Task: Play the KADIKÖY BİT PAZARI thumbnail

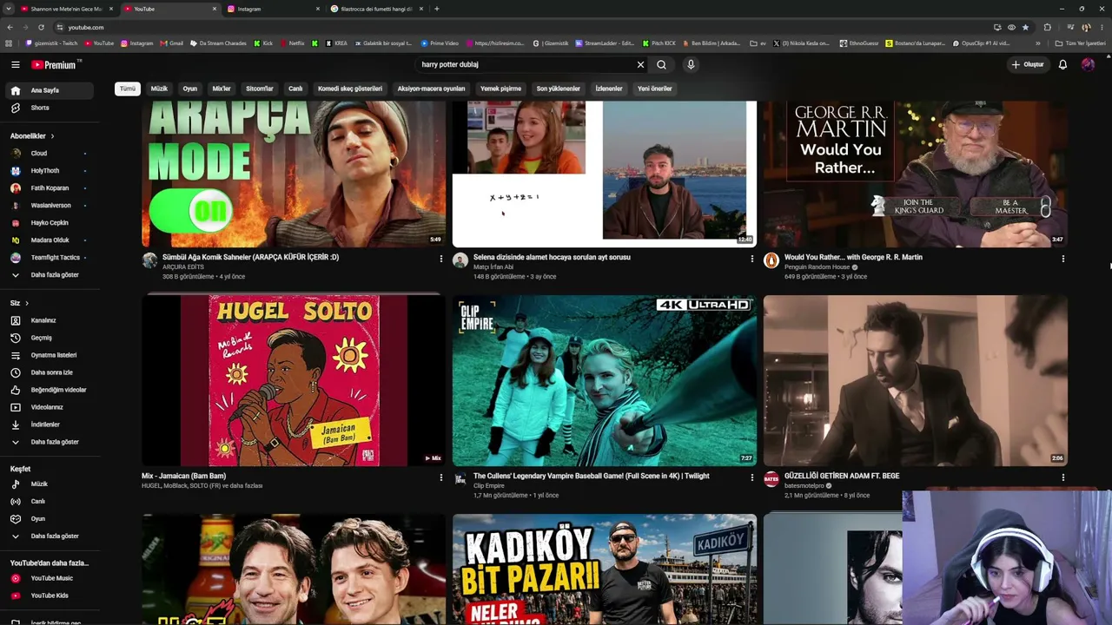Action: click(x=605, y=569)
